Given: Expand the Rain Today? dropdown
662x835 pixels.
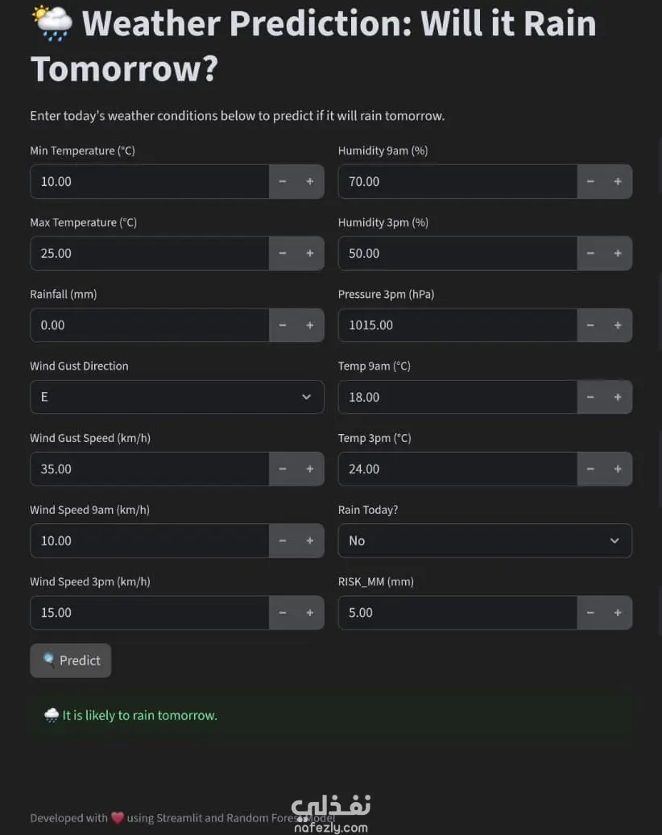Looking at the screenshot, I should tap(484, 540).
